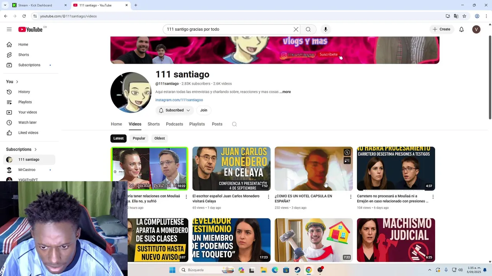Open the Machismo Judicial video thumbnail
Image resolution: width=492 pixels, height=276 pixels.
tap(396, 240)
